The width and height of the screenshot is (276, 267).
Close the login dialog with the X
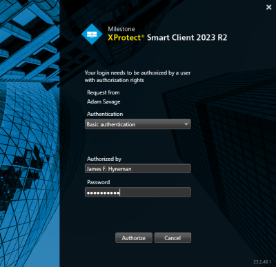coord(268,7)
